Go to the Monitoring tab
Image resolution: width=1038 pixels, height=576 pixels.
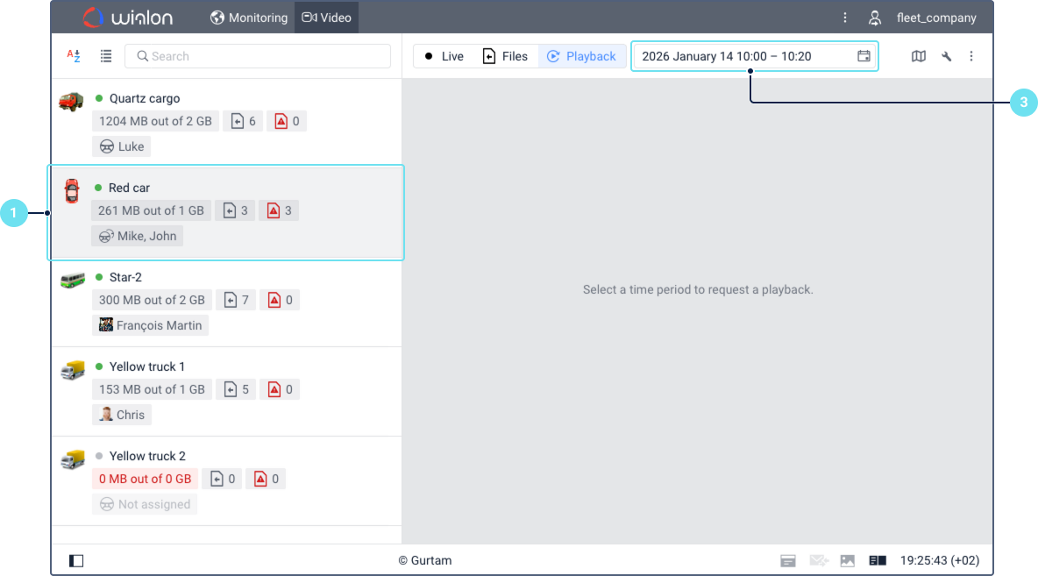[249, 18]
